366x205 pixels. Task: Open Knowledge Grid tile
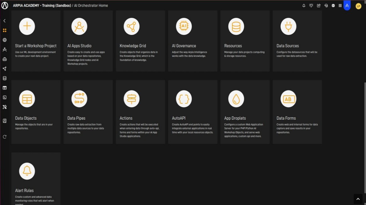[x=140, y=41]
